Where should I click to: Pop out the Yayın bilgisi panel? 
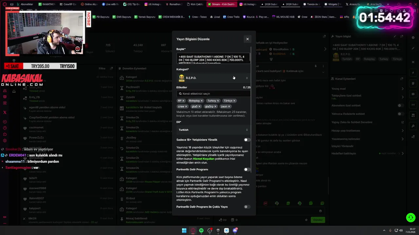(402, 37)
